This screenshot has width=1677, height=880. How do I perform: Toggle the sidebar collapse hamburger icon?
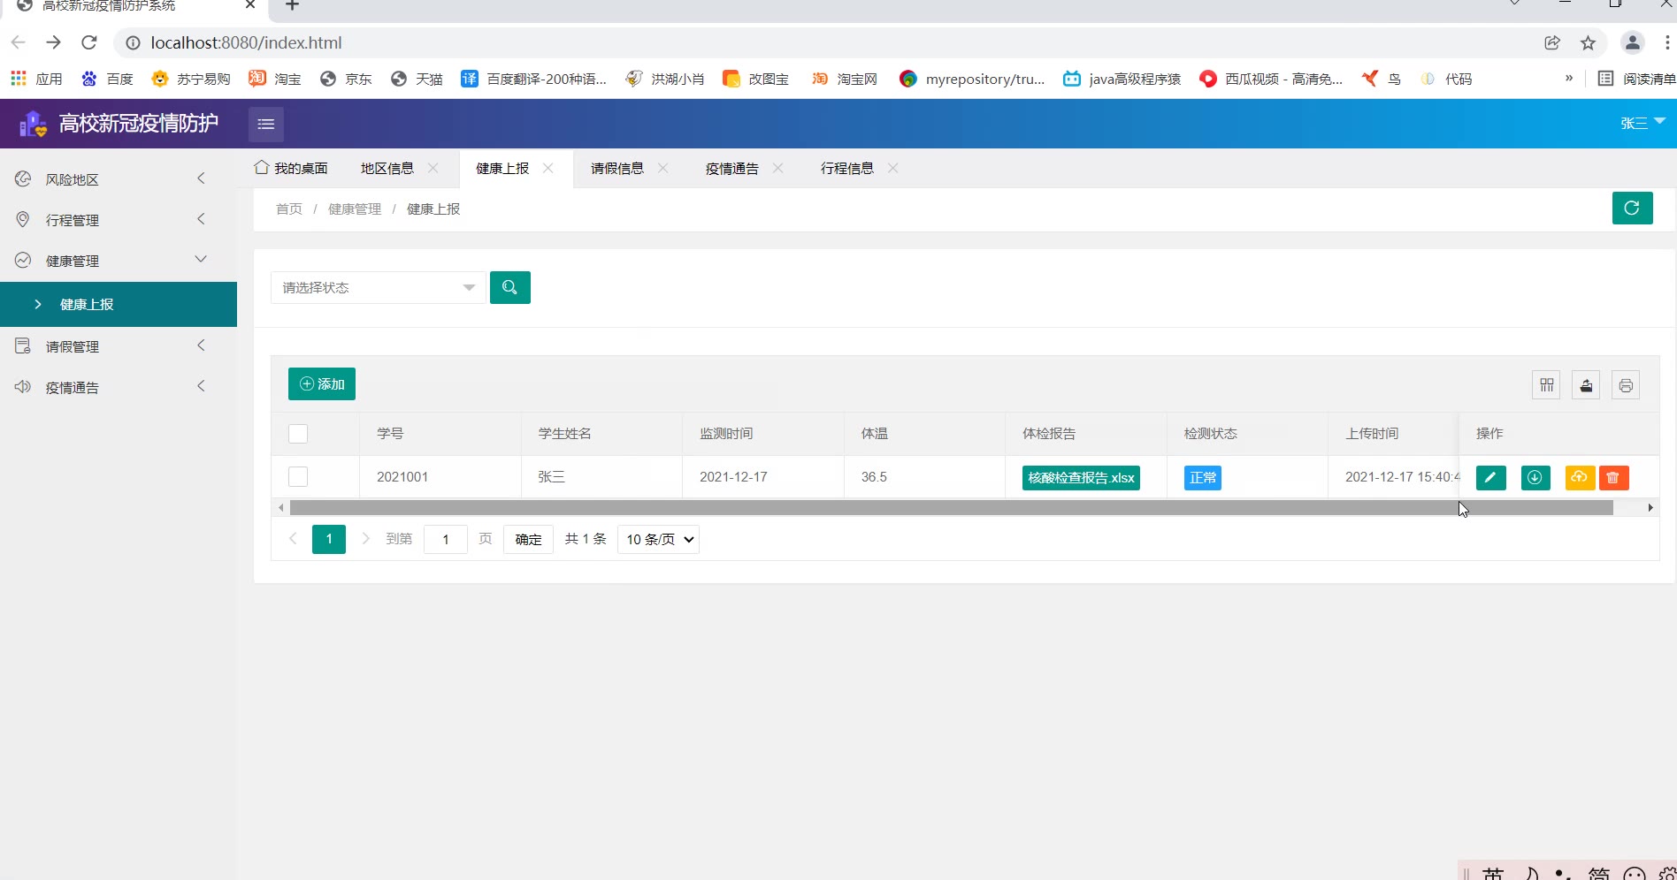coord(266,125)
